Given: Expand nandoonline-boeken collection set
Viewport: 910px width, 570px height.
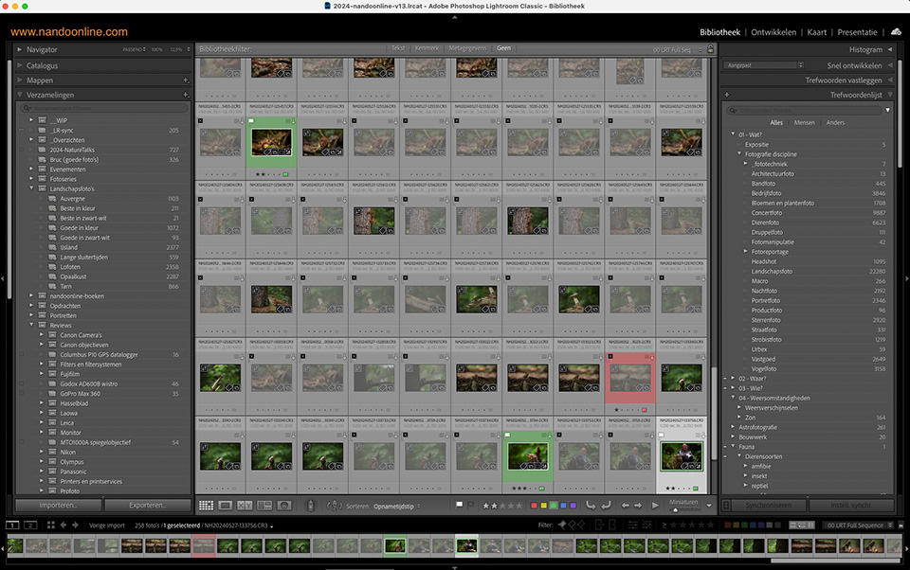Looking at the screenshot, I should click(31, 295).
